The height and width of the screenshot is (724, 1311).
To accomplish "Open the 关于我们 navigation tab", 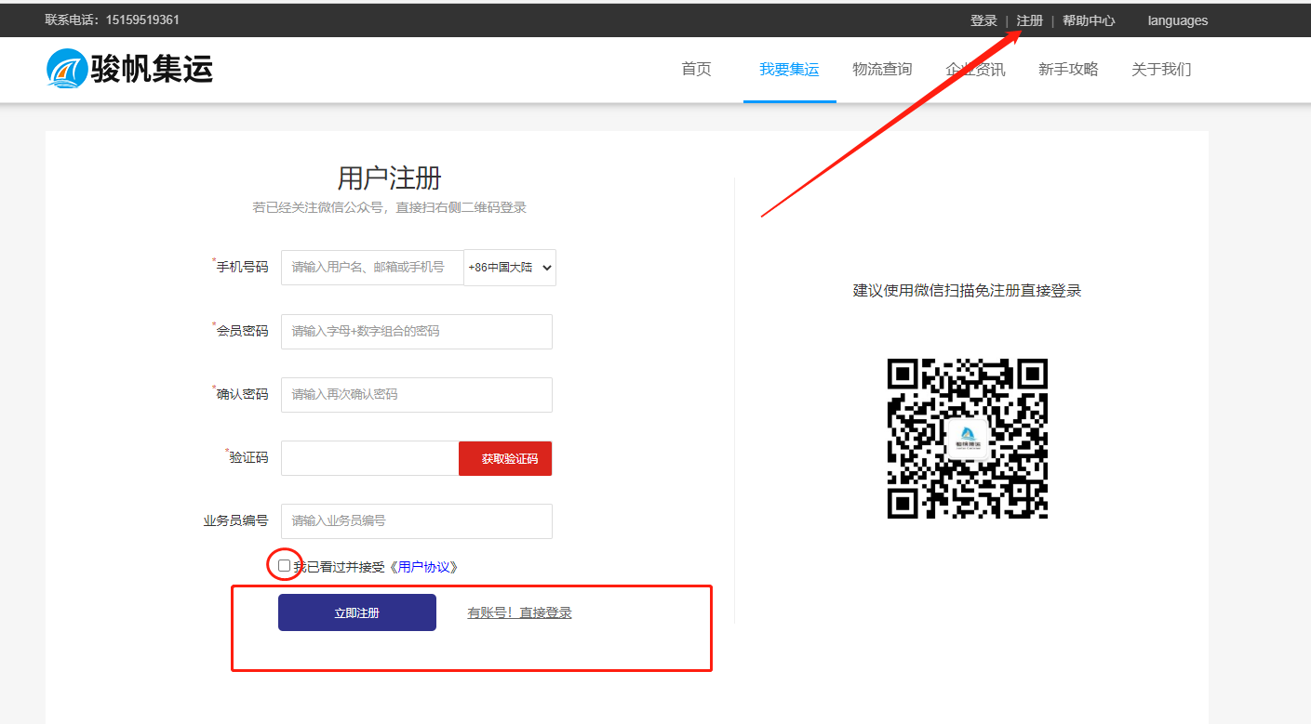I will (1160, 70).
